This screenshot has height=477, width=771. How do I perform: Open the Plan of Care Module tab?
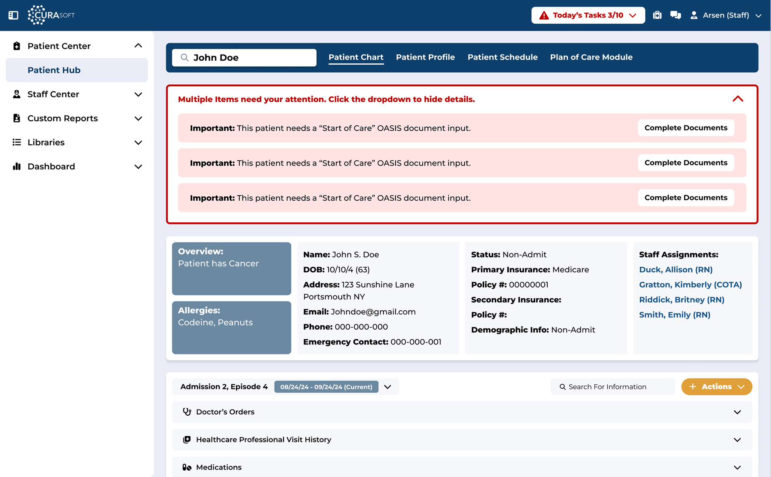591,57
